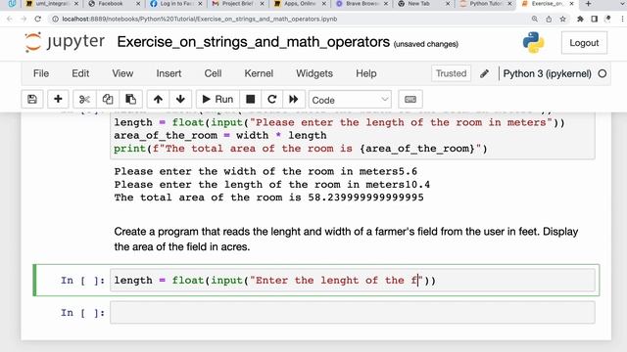Switch to the Apps, Online tab
The image size is (627, 352).
click(x=300, y=4)
